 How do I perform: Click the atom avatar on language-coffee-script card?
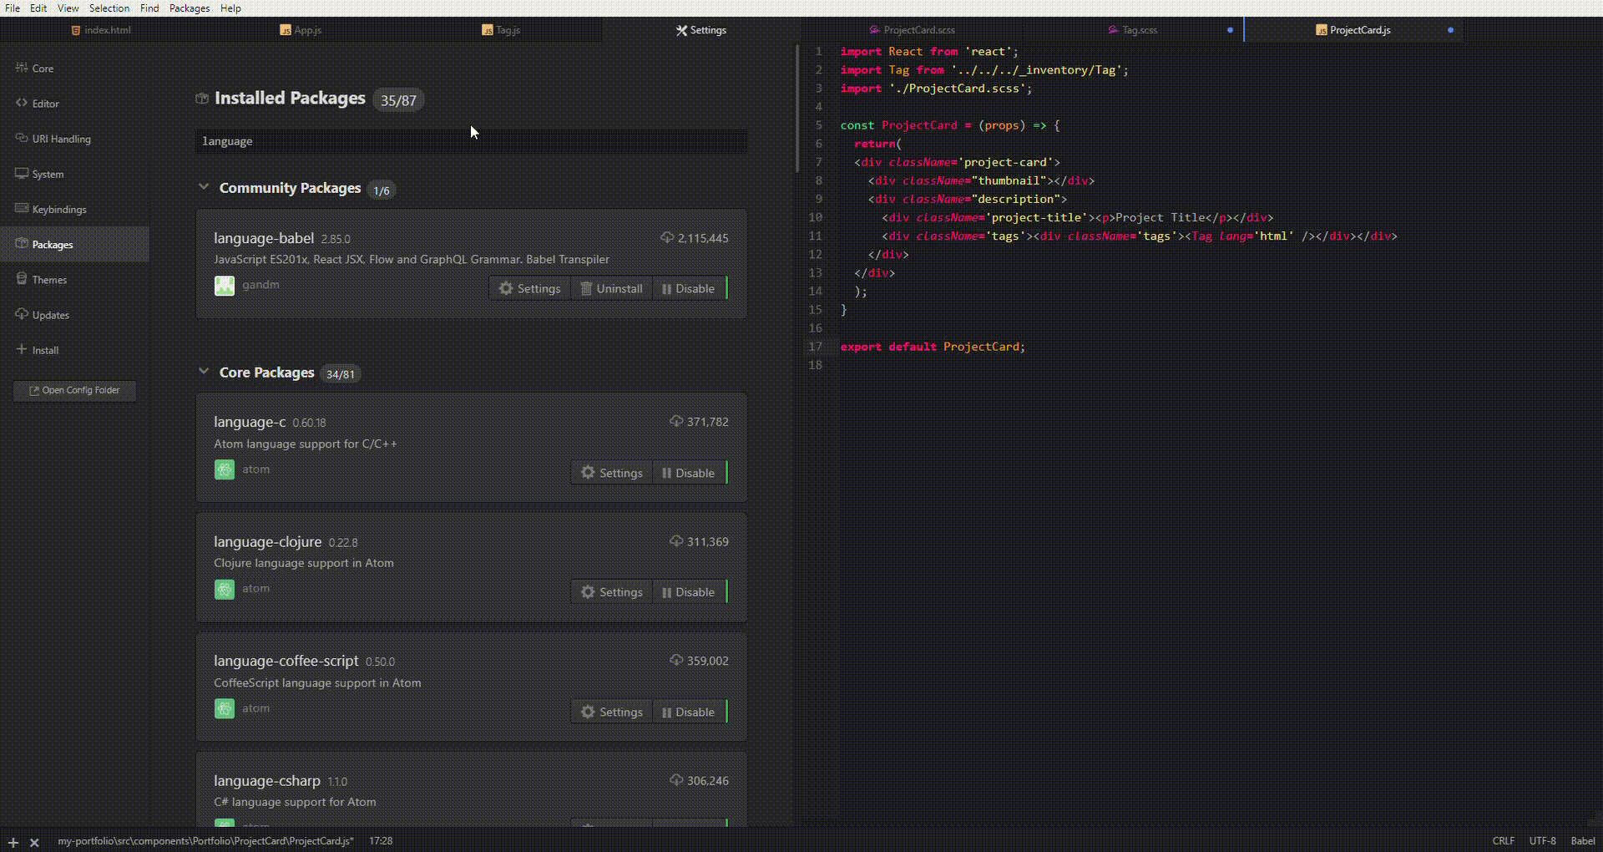[x=225, y=708]
